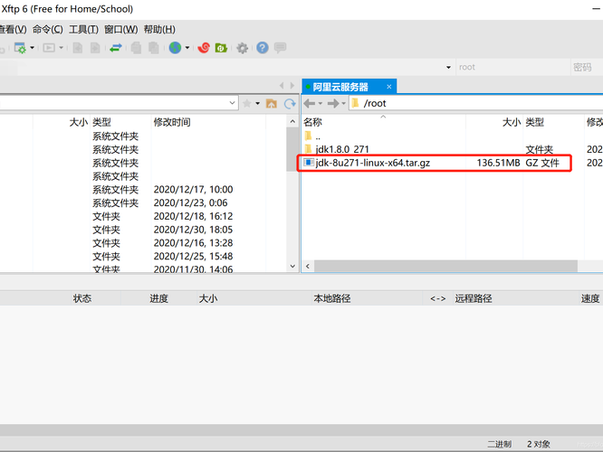The height and width of the screenshot is (452, 603).
Task: Close the 阿里云服务器 tab
Action: click(389, 87)
